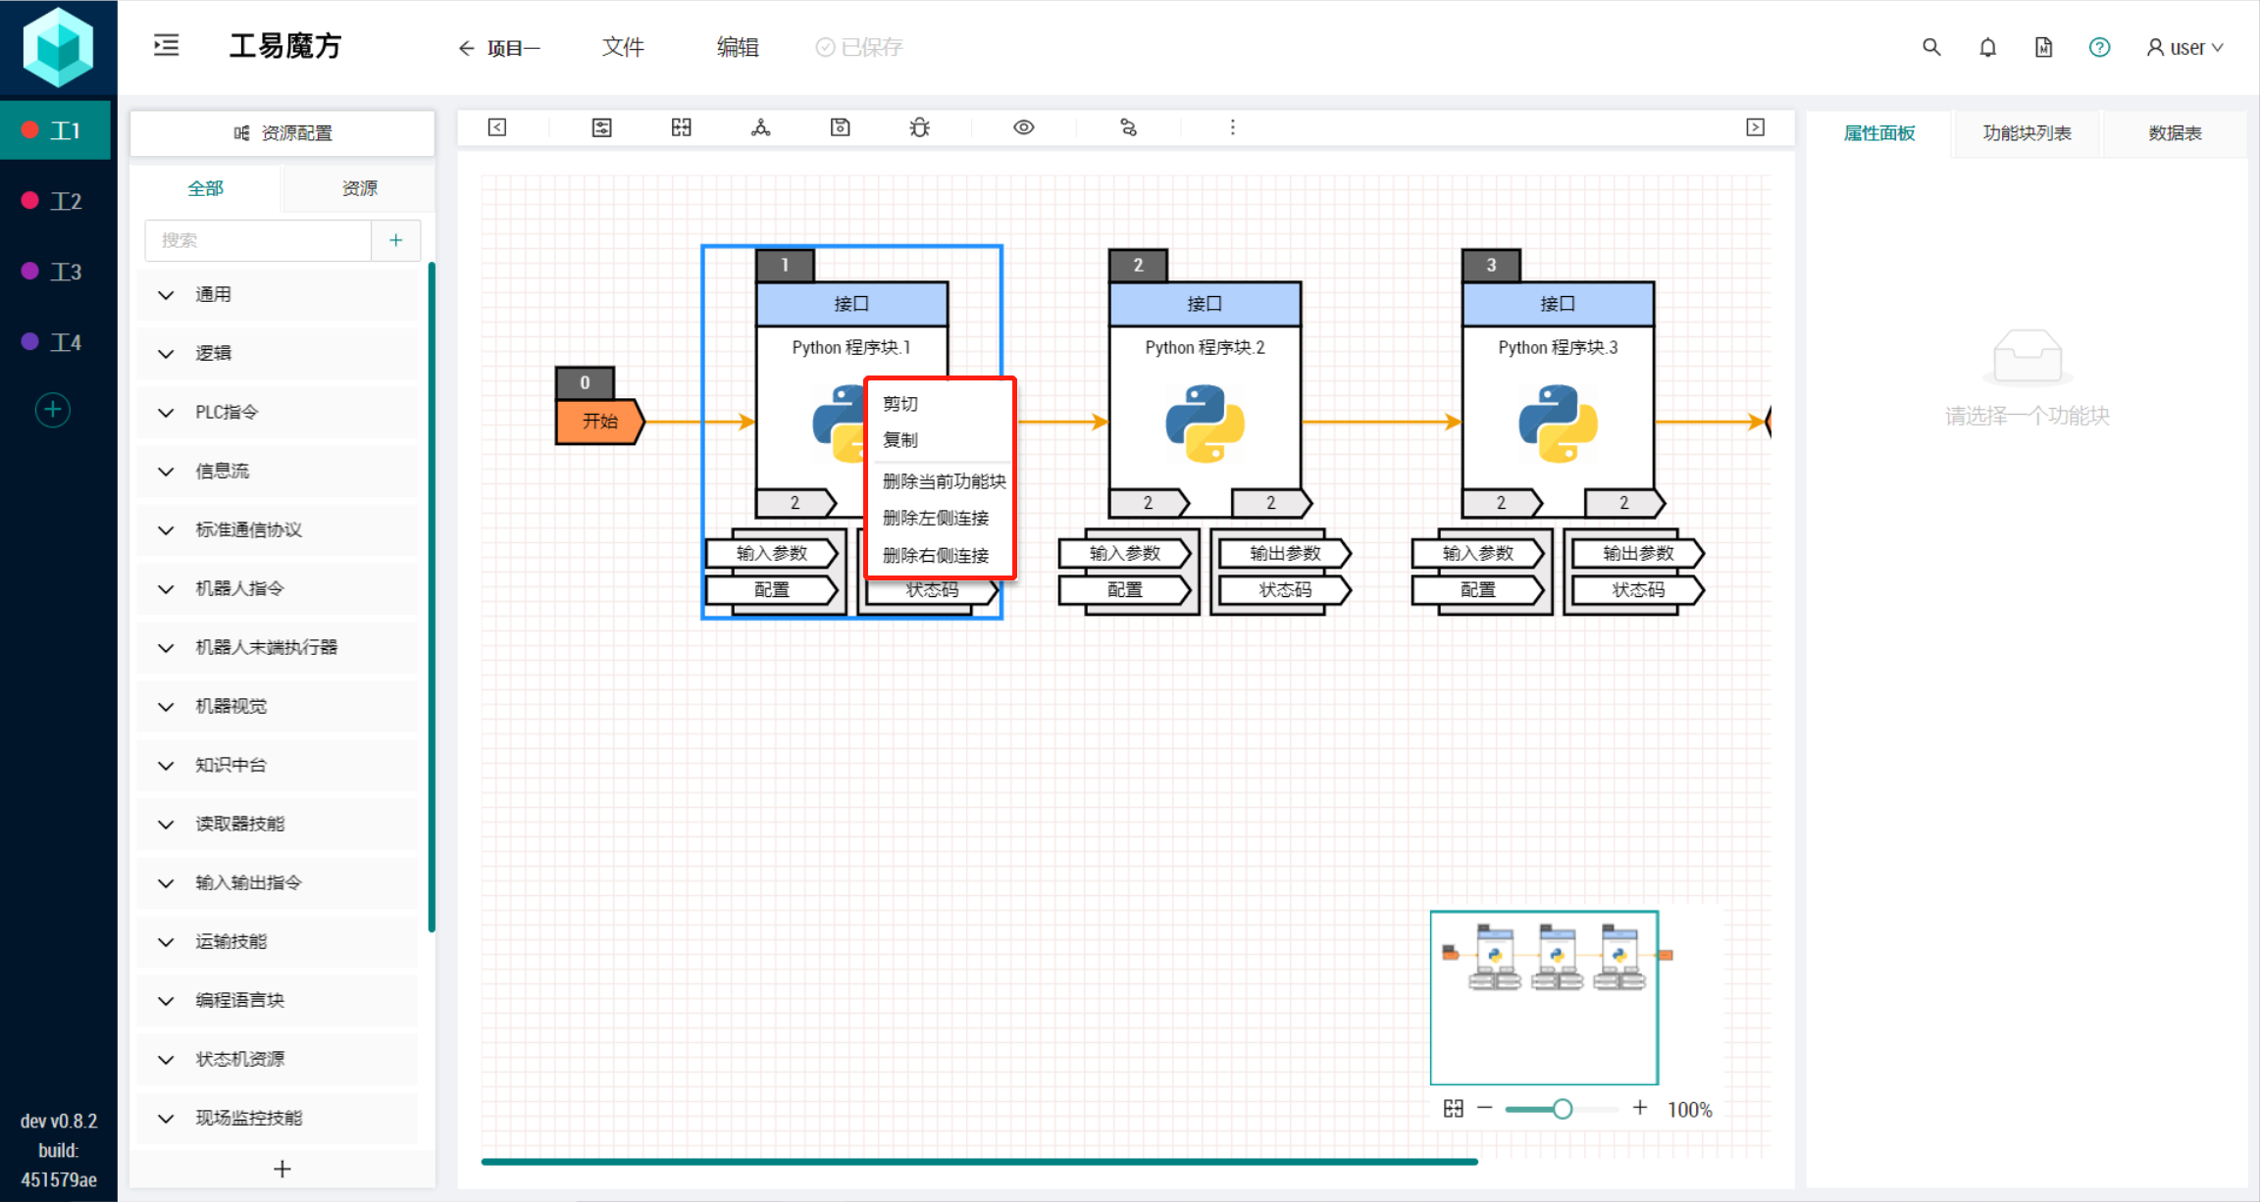Toggle the sidebar menu collapse icon
The width and height of the screenshot is (2260, 1202).
(x=167, y=46)
